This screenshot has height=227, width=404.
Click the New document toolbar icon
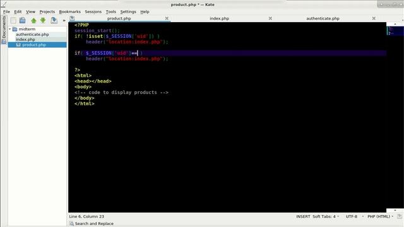[x=13, y=20]
